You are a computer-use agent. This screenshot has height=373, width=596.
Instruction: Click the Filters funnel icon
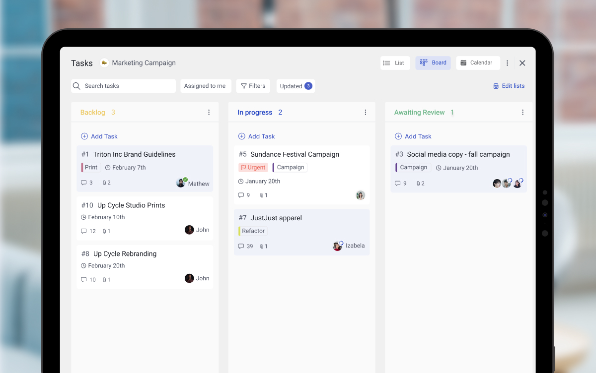[243, 86]
